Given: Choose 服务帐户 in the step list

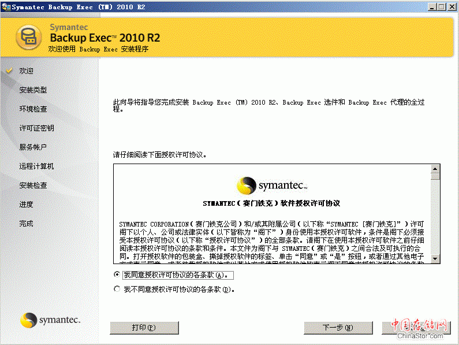Looking at the screenshot, I should tap(33, 147).
